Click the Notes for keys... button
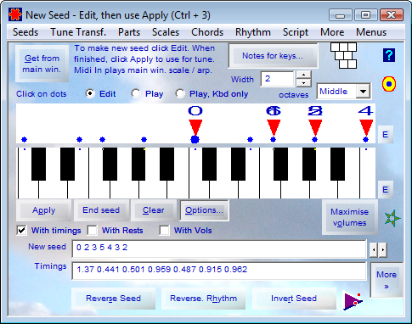The image size is (412, 324). (x=273, y=56)
